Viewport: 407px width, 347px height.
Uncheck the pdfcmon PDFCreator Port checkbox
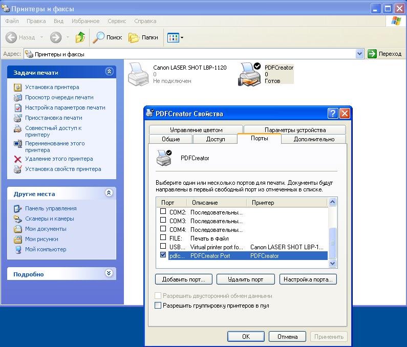pos(163,255)
